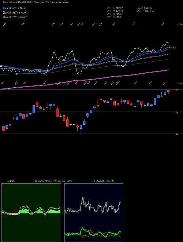The width and height of the screenshot is (183, 242).
Task: Click the ADX indicator chart panel
Action: [94, 213]
